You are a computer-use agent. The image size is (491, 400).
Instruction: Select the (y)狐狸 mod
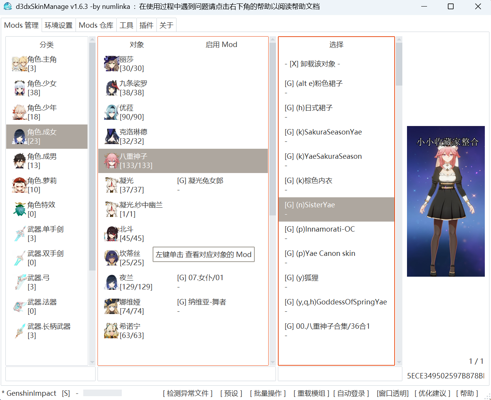[336, 282]
